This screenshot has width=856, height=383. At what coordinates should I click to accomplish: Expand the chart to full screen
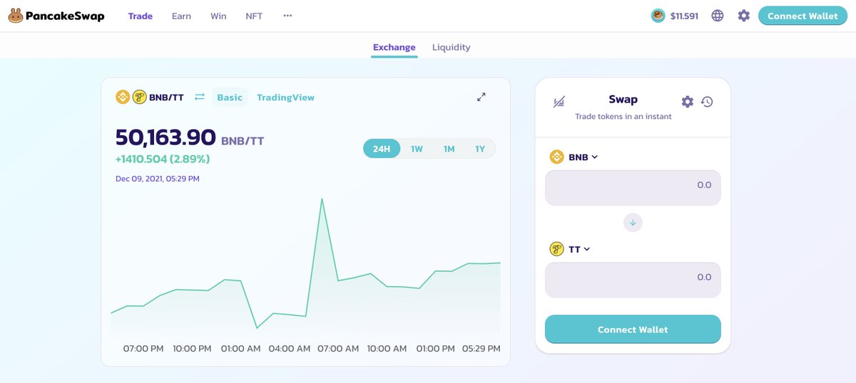[x=481, y=97]
